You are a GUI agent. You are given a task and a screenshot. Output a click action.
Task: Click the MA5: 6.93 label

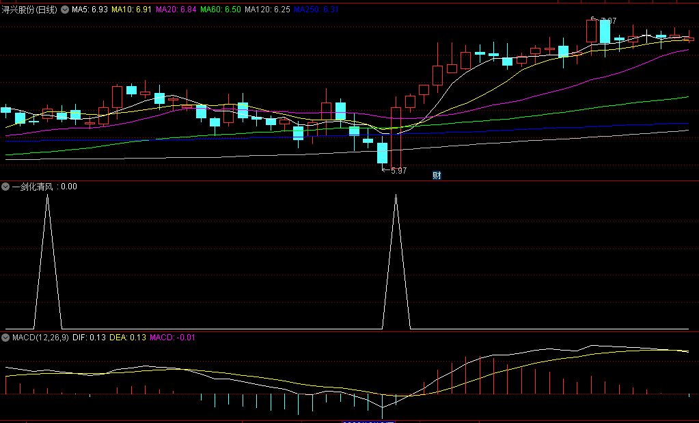pos(90,10)
